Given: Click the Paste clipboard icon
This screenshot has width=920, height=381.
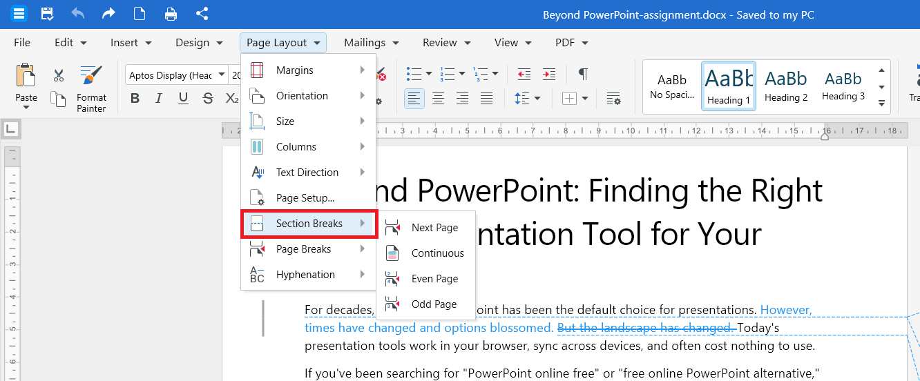Looking at the screenshot, I should click(x=26, y=75).
